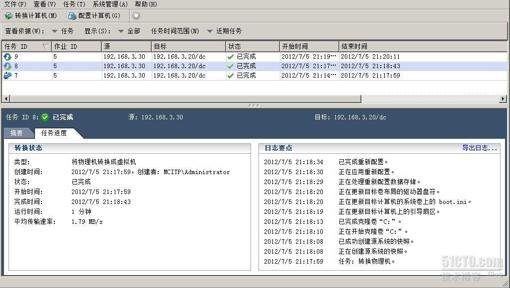
Task: Click the Configure Machine (配置计算机) toolbar icon
Action: pyautogui.click(x=72, y=15)
